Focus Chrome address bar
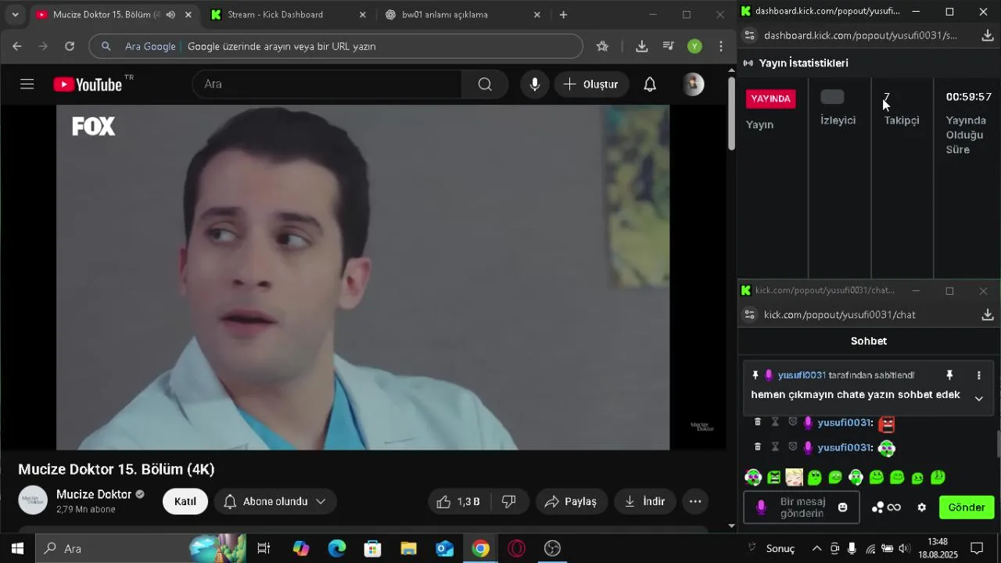1001x563 pixels. pos(336,46)
